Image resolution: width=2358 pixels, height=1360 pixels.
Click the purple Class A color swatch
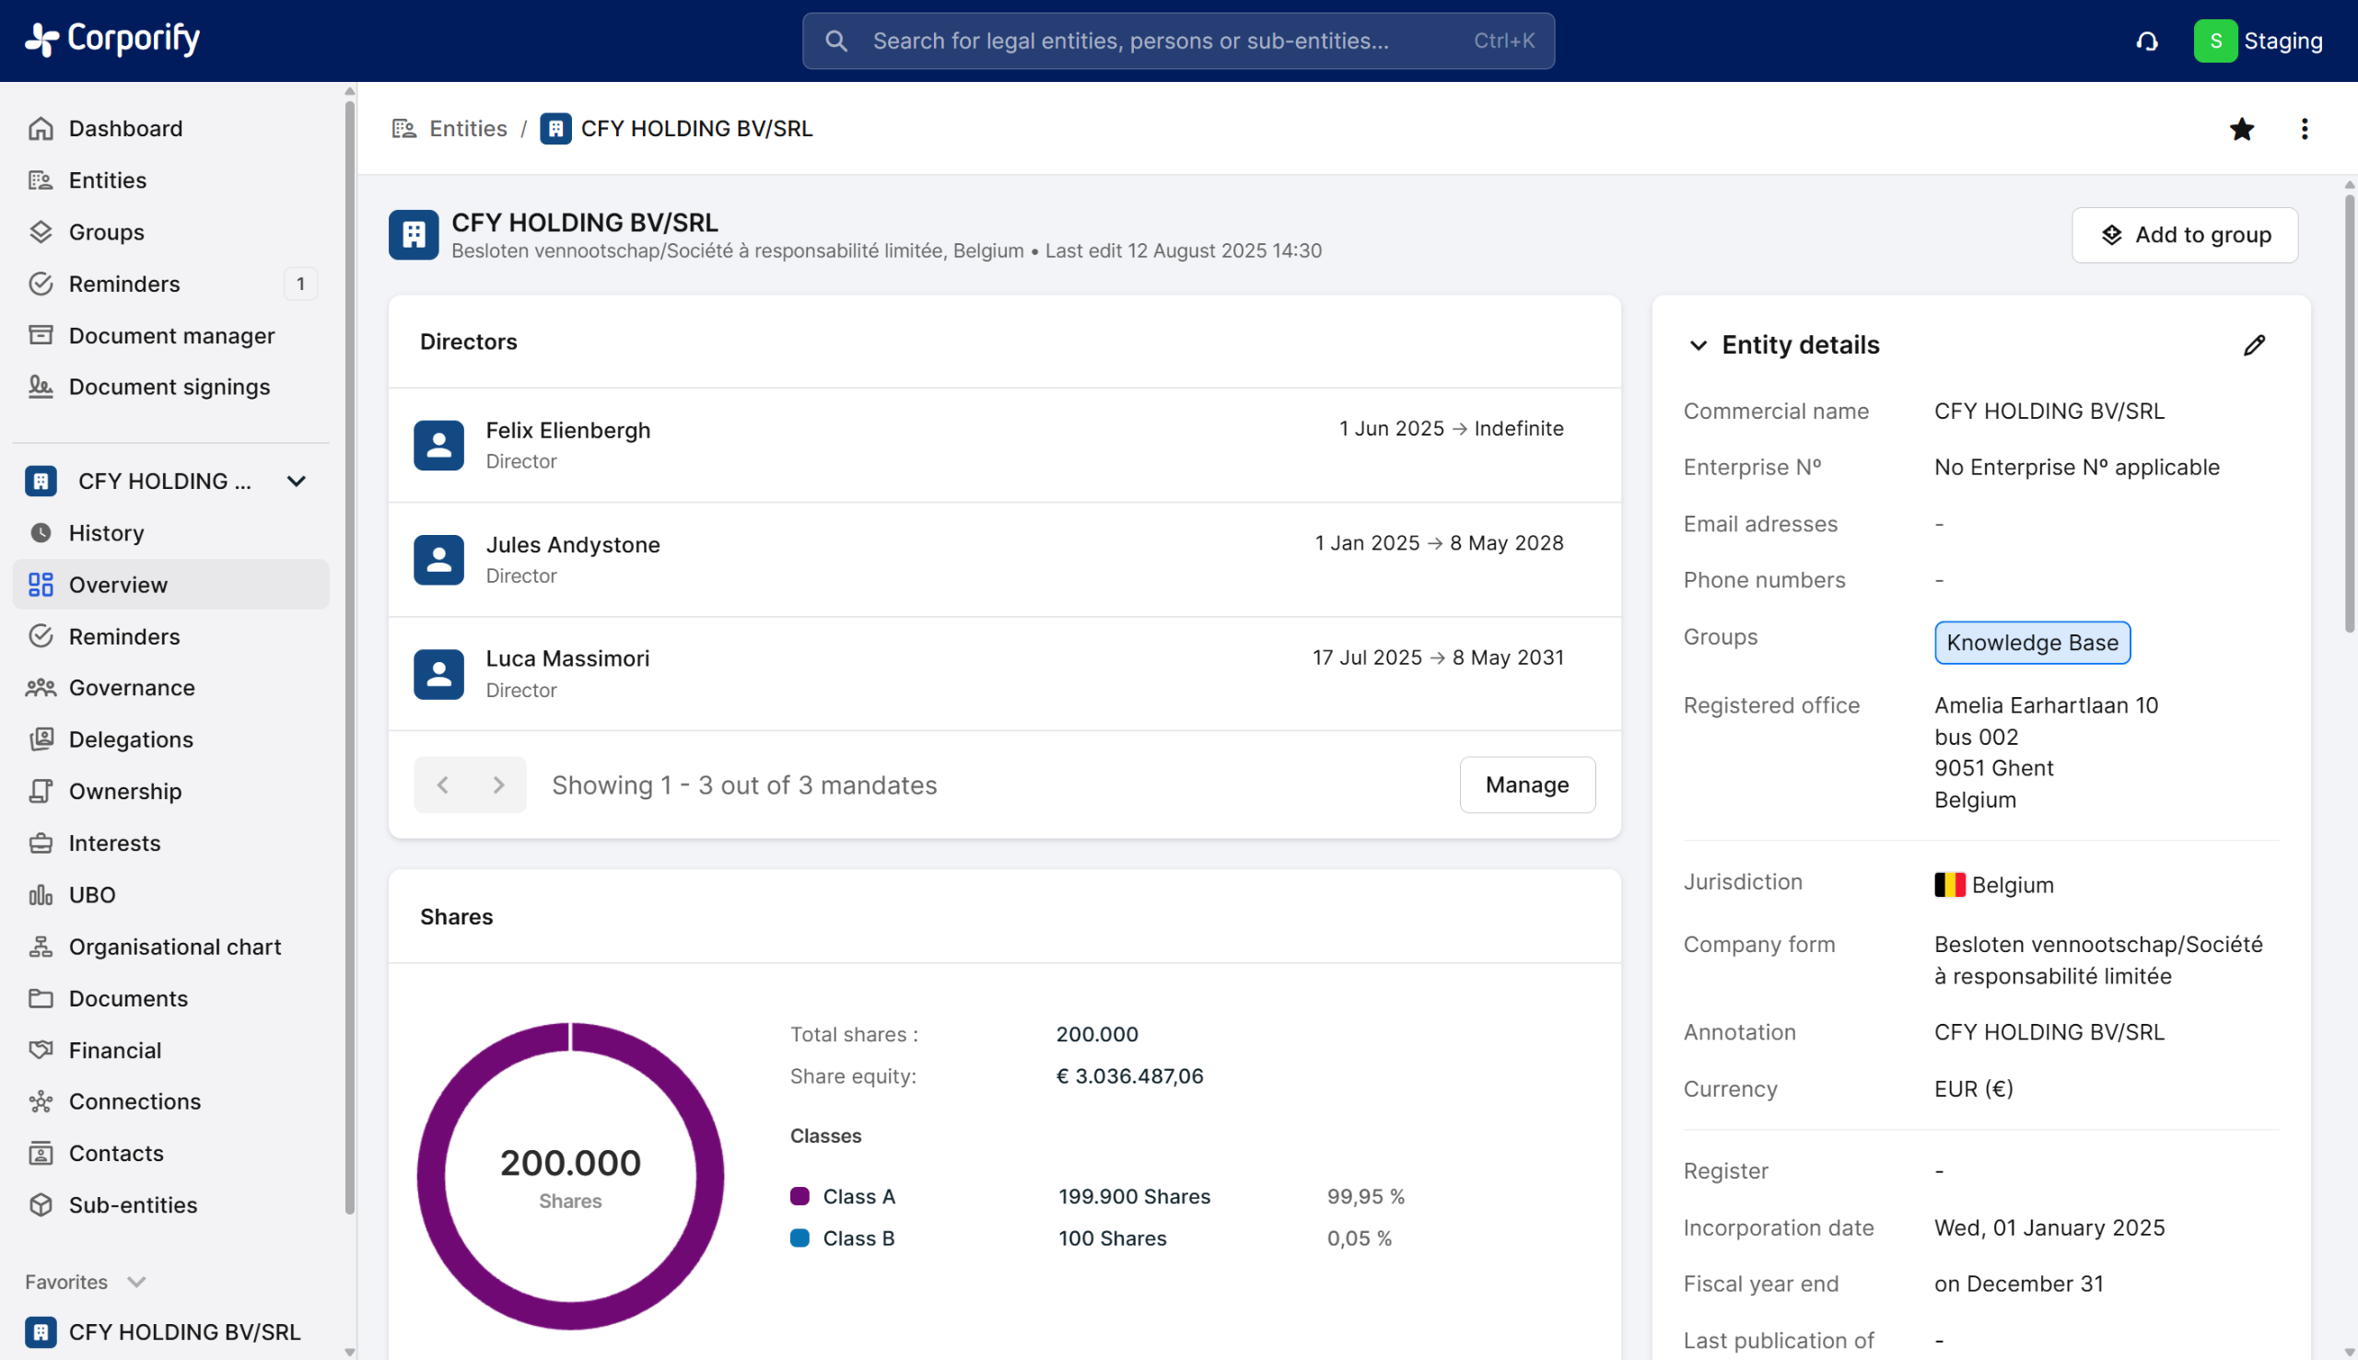coord(800,1195)
